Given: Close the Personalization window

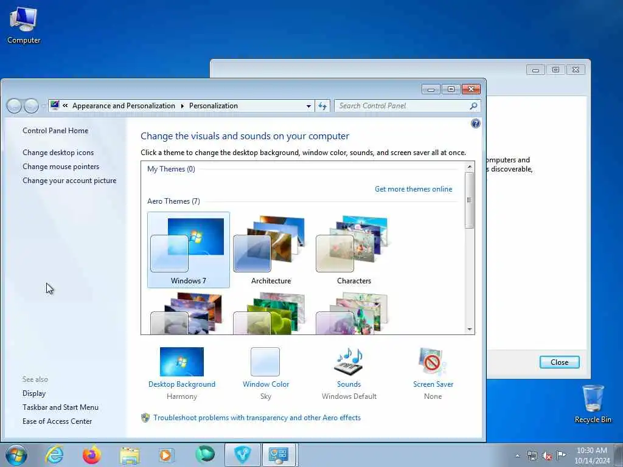Looking at the screenshot, I should (x=472, y=89).
